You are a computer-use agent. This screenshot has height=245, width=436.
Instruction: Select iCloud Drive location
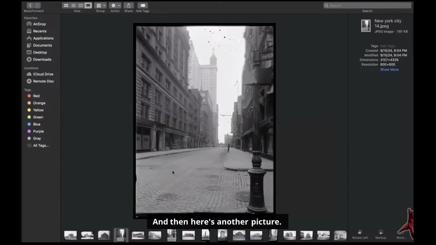click(x=43, y=74)
